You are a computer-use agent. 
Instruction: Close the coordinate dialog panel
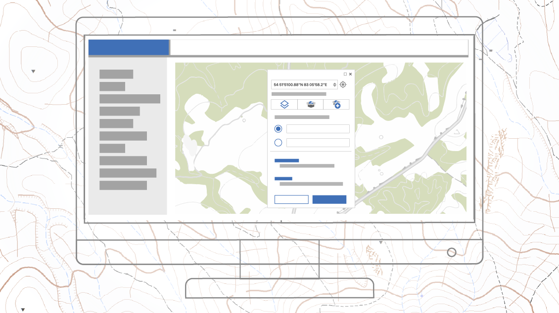click(x=351, y=74)
